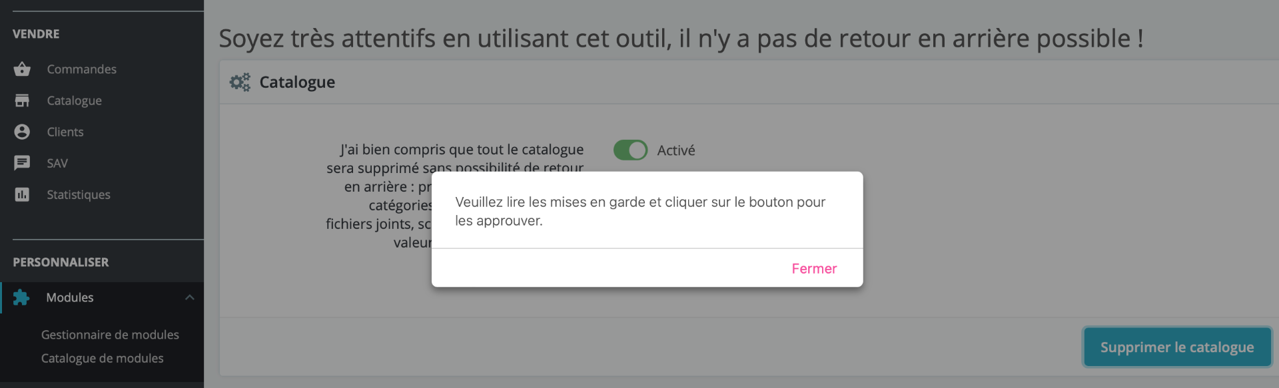
Task: Click the Statistiques bar chart icon
Action: [22, 194]
